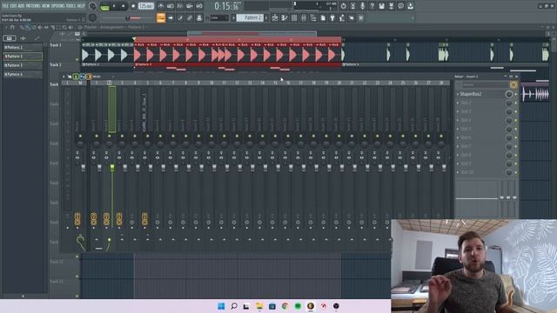Viewport: 557px width, 313px height.
Task: Toggle mute LED on Master mixer track
Action: coord(80,136)
